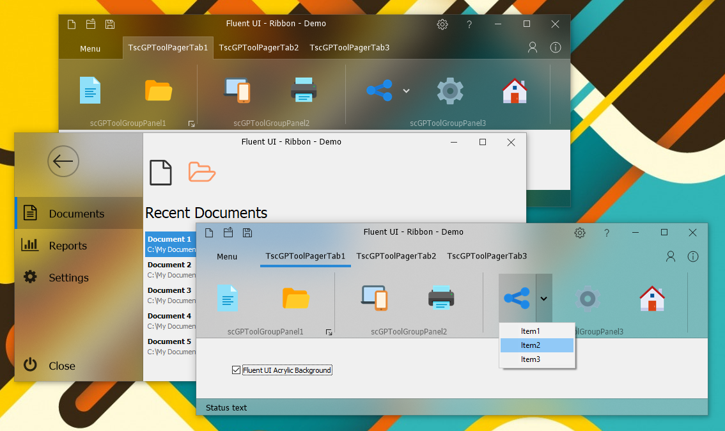Choose Item1 from the share dropdown menu

pos(537,331)
